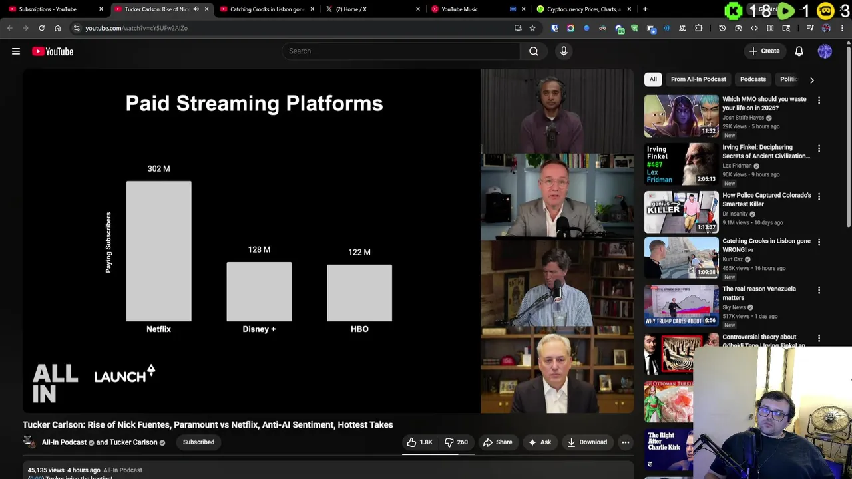Click the Ask button
This screenshot has height=479, width=852.
tap(539, 442)
